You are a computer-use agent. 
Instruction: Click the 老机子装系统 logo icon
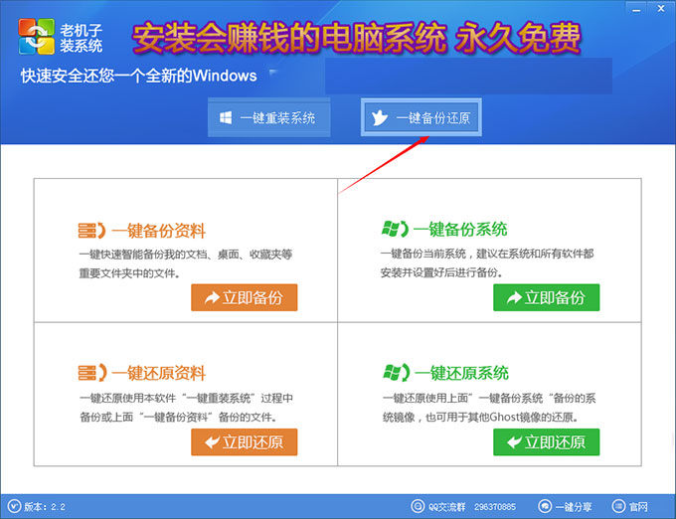point(37,37)
